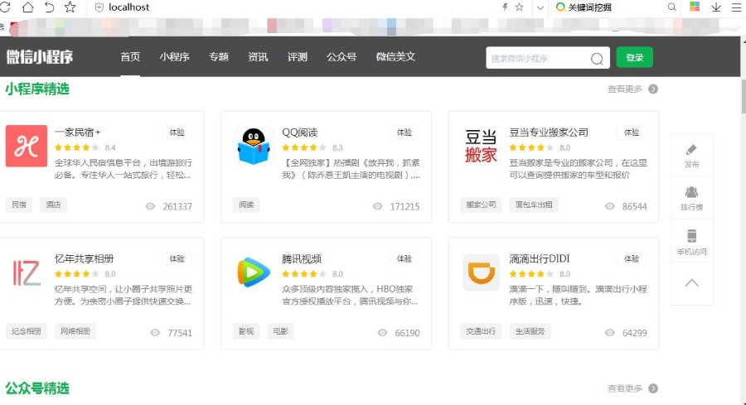This screenshot has width=746, height=405.
Task: Click the page vertical scrollbar thumb
Action: [744, 96]
